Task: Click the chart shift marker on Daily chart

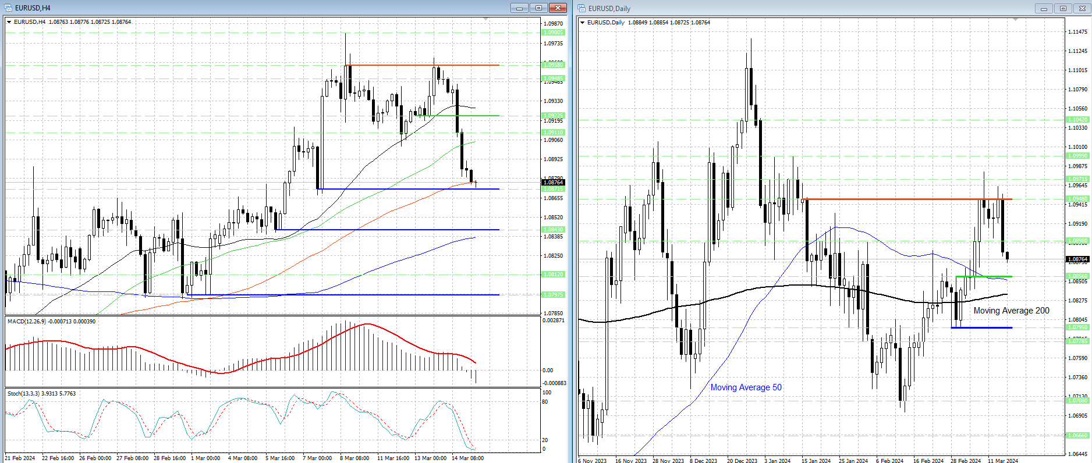Action: coord(1016,20)
